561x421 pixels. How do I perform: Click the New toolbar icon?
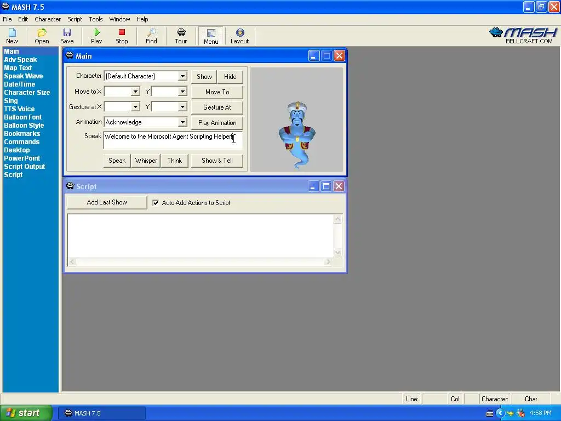click(12, 36)
